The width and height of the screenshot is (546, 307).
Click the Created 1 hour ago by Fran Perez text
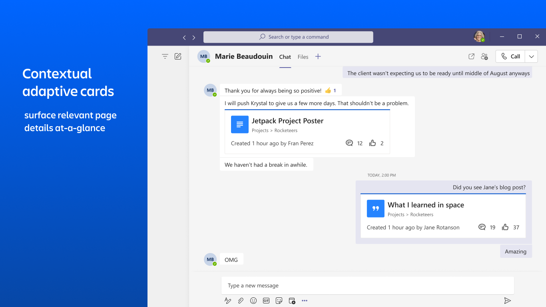pyautogui.click(x=272, y=143)
